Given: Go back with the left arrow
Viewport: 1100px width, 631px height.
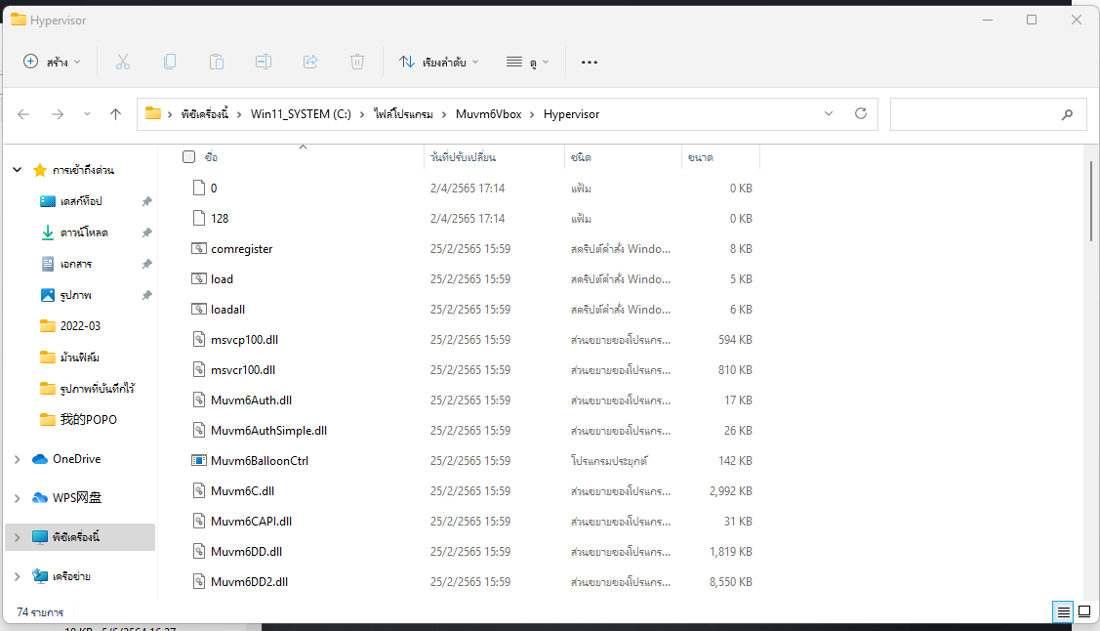Looking at the screenshot, I should click(x=23, y=113).
